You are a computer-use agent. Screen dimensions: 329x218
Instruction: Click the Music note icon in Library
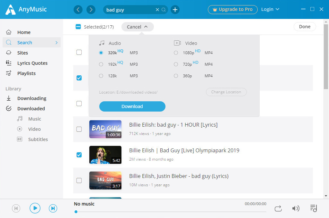20,119
